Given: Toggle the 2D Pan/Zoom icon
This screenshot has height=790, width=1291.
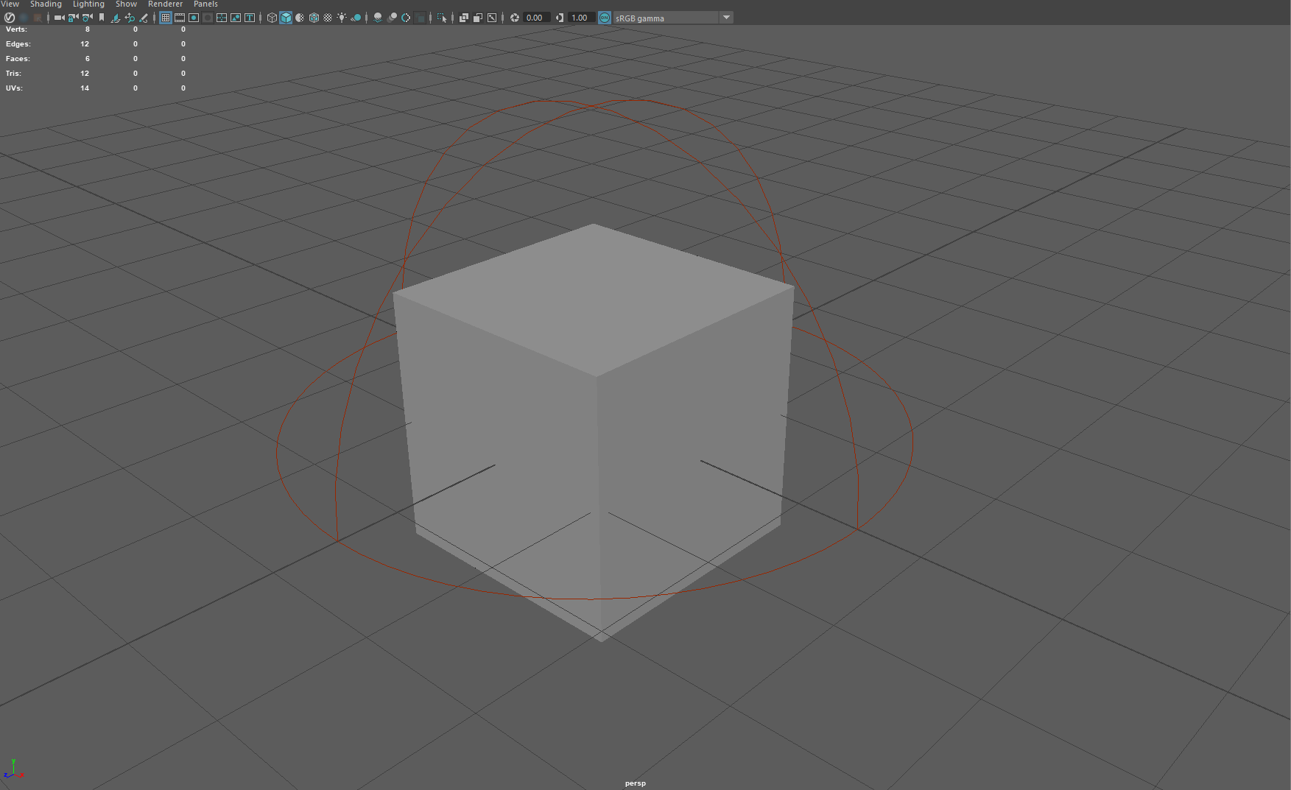Looking at the screenshot, I should [x=130, y=18].
